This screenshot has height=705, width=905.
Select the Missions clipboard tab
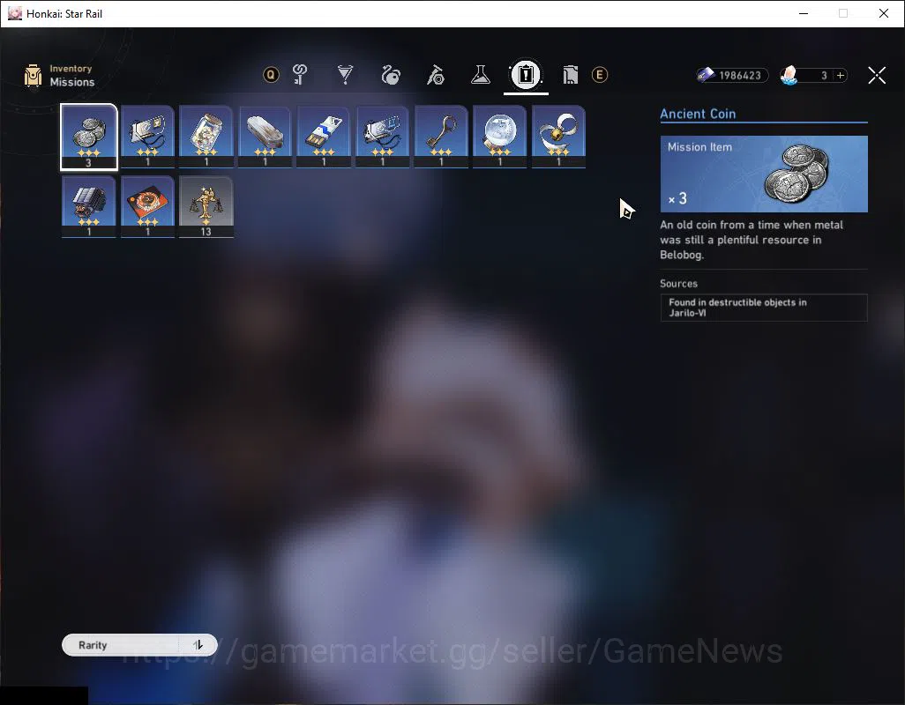coord(526,74)
